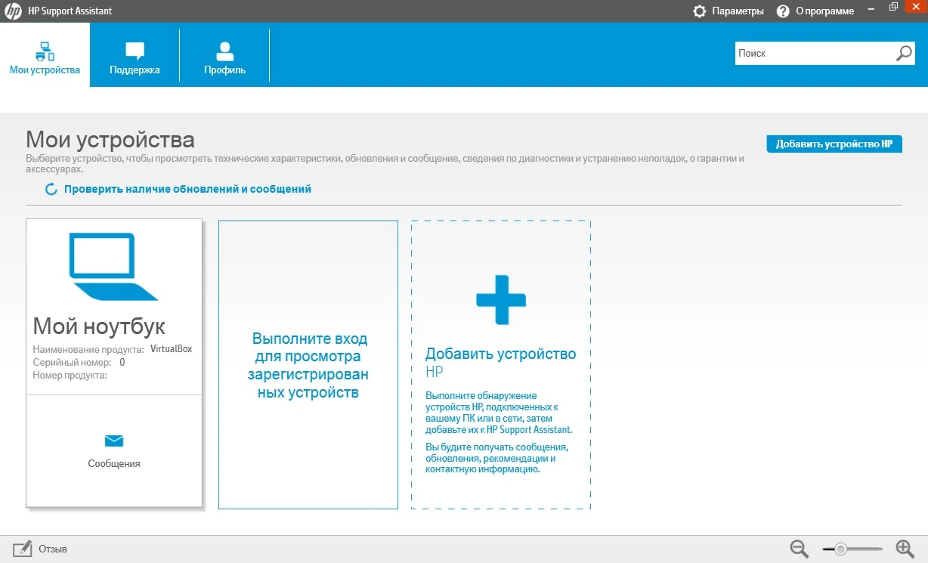Zoom out with the minus magnifier icon
Screen dimensions: 928x563
pyautogui.click(x=800, y=549)
